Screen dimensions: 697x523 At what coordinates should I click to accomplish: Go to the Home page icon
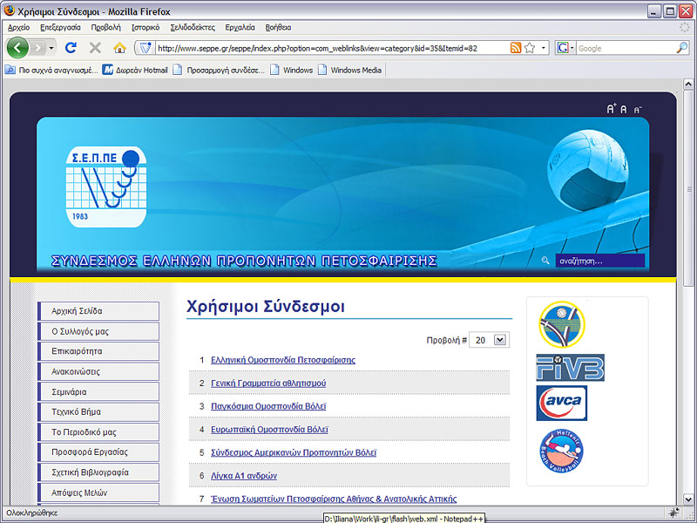[119, 48]
